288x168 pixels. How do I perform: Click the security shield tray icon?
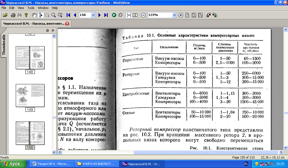[257, 164]
